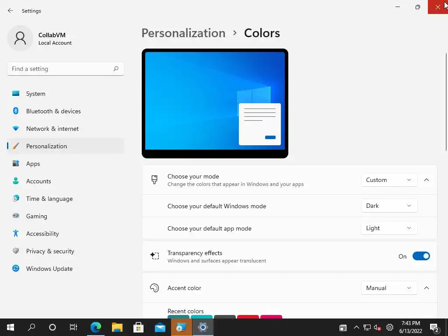Open Cortana from the taskbar

(52, 327)
